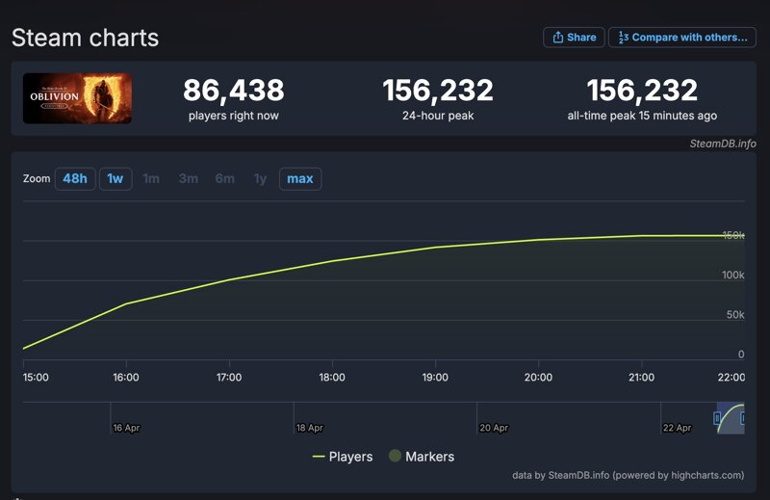Click the 86,438 players right now figure
The height and width of the screenshot is (500, 770).
[234, 90]
